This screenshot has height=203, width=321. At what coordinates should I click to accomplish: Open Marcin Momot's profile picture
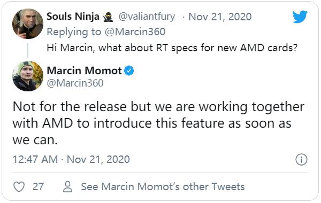click(28, 76)
